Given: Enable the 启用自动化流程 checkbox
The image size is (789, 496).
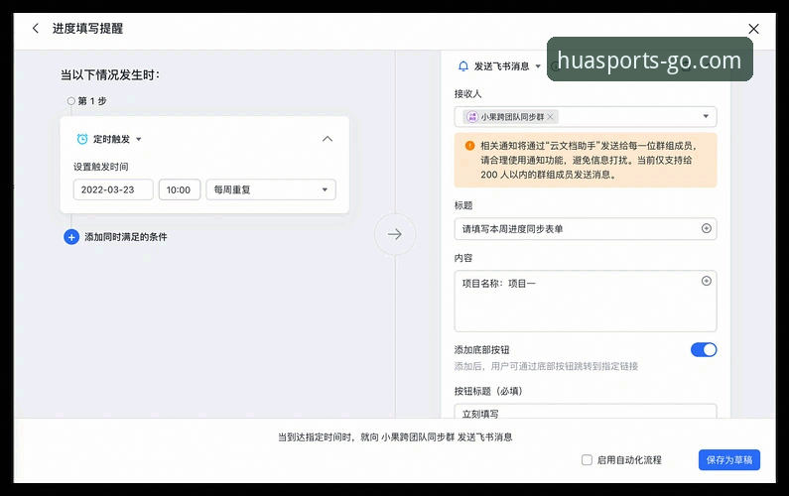Looking at the screenshot, I should [x=587, y=459].
